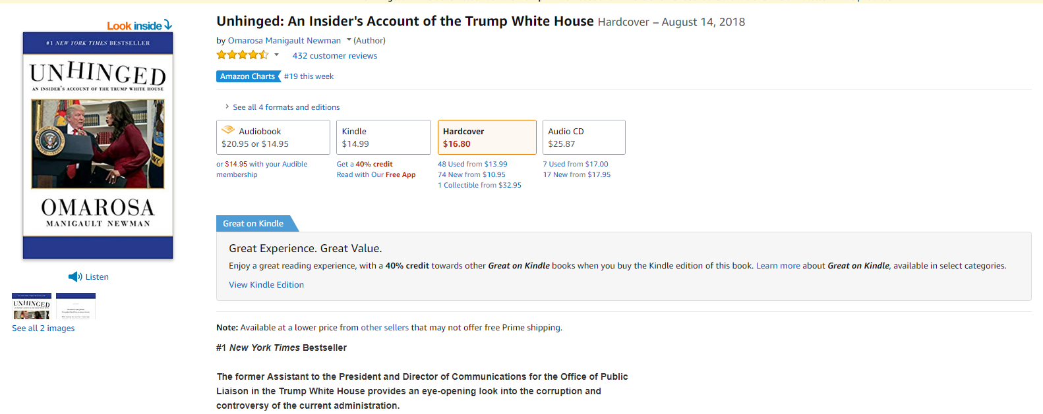Select the Hardcover format option
Viewport: 1043px width, 414px height.
click(487, 137)
